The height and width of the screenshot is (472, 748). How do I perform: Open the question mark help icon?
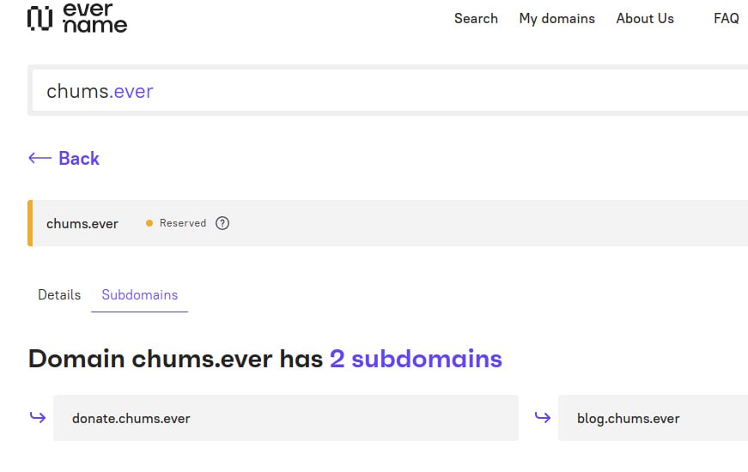(x=222, y=223)
